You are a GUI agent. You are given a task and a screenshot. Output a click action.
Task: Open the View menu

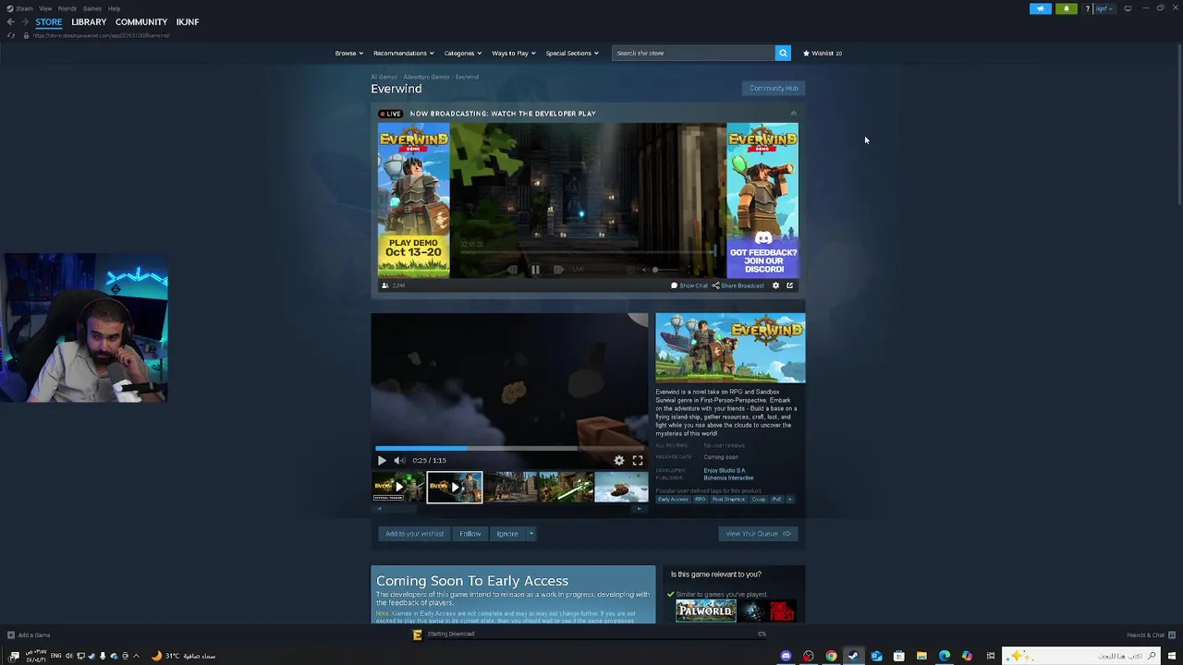45,8
